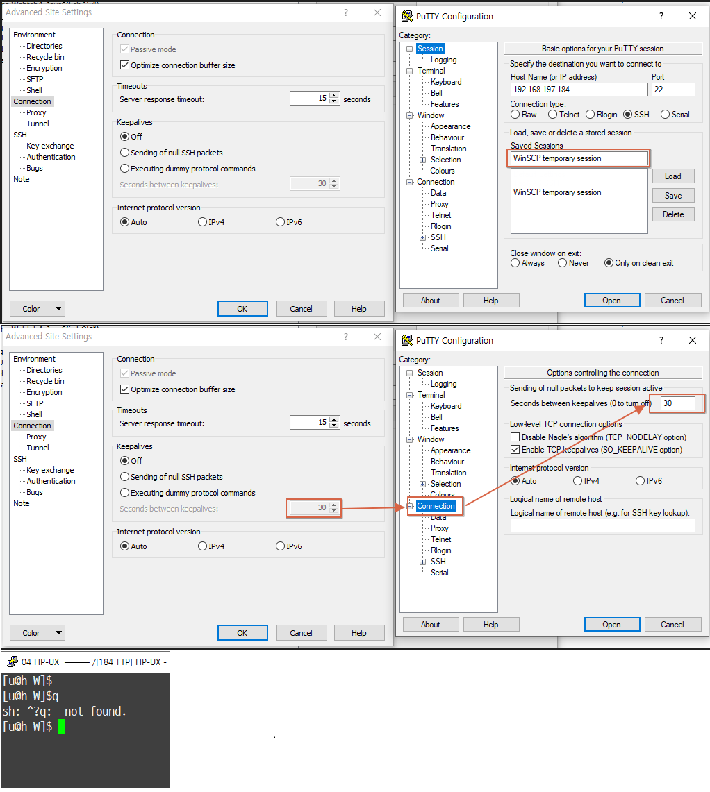Click the PuTTY icon in the upper PuTTY Configuration title bar
Screen dimensions: 710x792
click(x=407, y=17)
